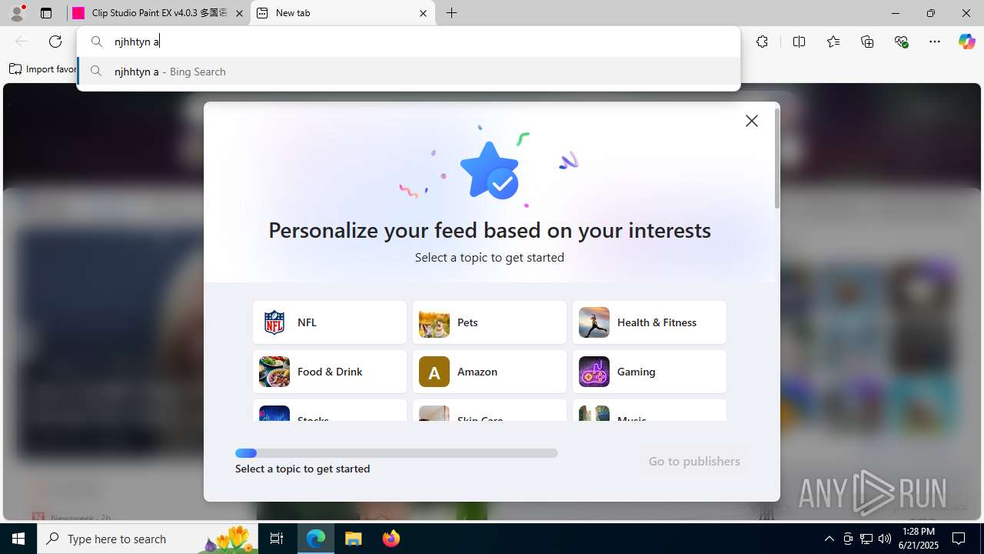Screen dimensions: 984x554
Task: Open Favorites star icon
Action: tap(833, 42)
